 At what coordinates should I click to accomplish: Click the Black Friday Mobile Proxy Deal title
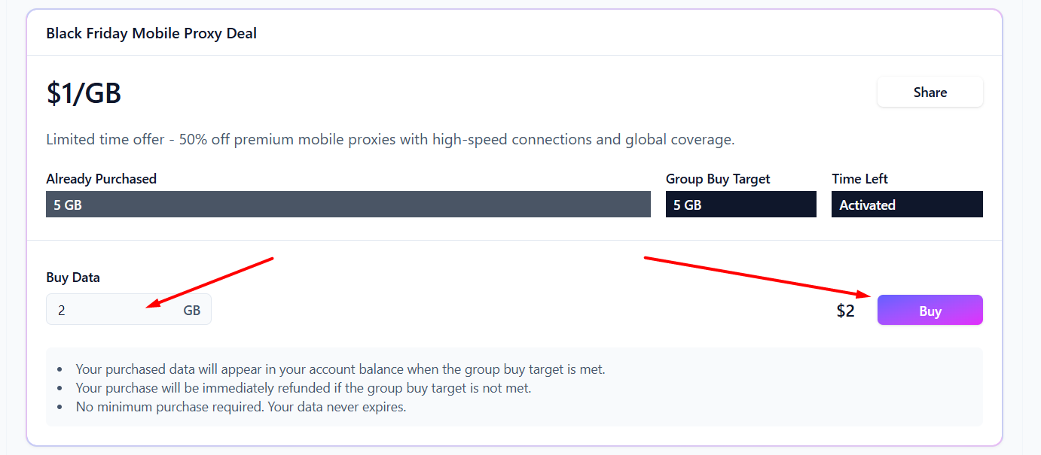tap(151, 33)
